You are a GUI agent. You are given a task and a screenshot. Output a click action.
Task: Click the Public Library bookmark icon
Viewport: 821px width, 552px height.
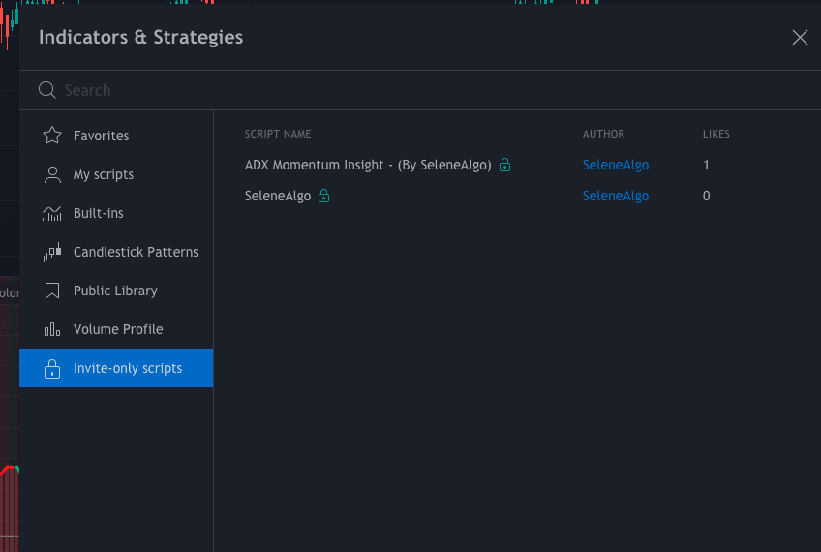52,291
